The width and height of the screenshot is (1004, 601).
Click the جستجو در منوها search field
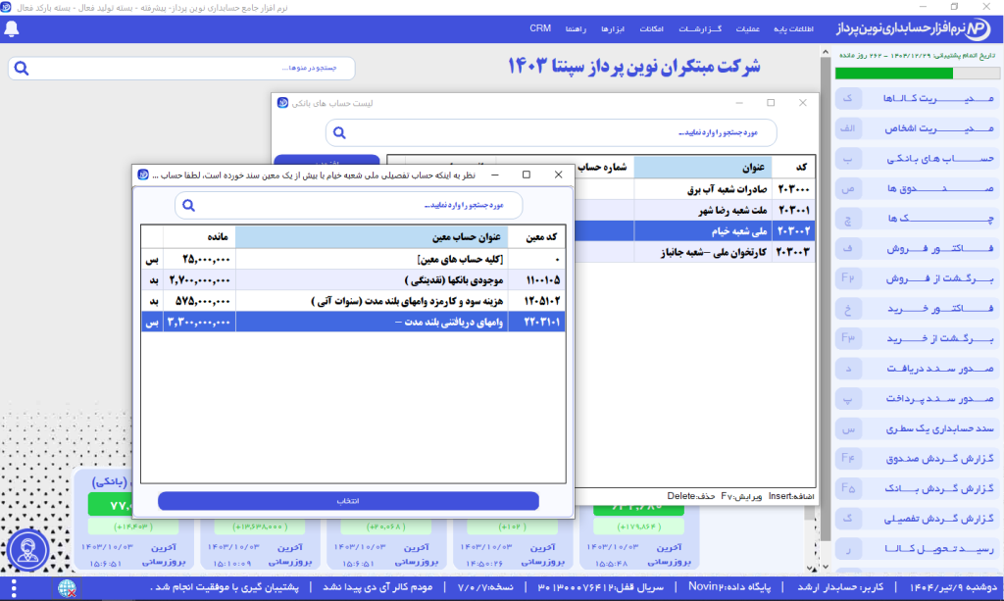pos(181,68)
